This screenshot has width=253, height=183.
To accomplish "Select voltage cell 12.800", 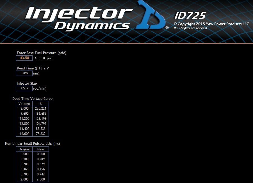I will 24,124.
